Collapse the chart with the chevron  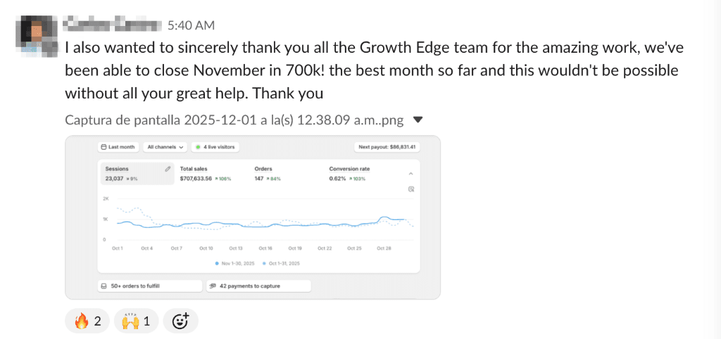click(x=411, y=173)
